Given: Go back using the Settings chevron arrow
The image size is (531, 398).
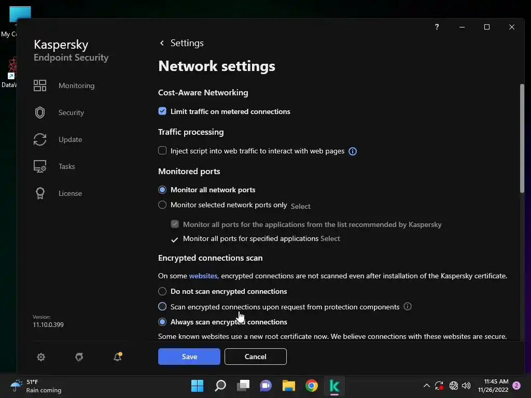Looking at the screenshot, I should pos(162,43).
